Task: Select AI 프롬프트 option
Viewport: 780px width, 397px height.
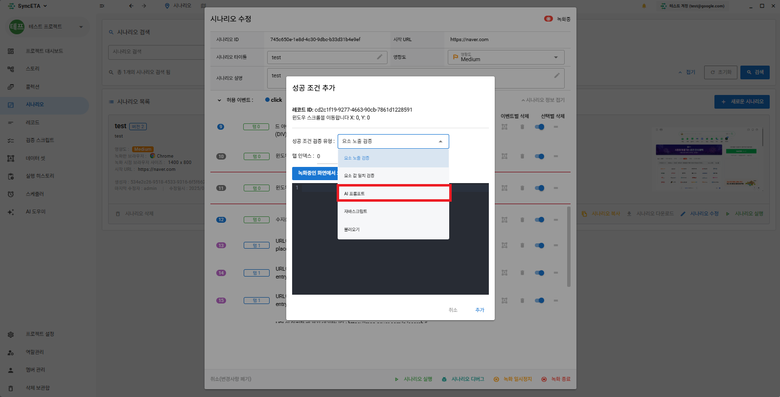Action: (x=393, y=193)
